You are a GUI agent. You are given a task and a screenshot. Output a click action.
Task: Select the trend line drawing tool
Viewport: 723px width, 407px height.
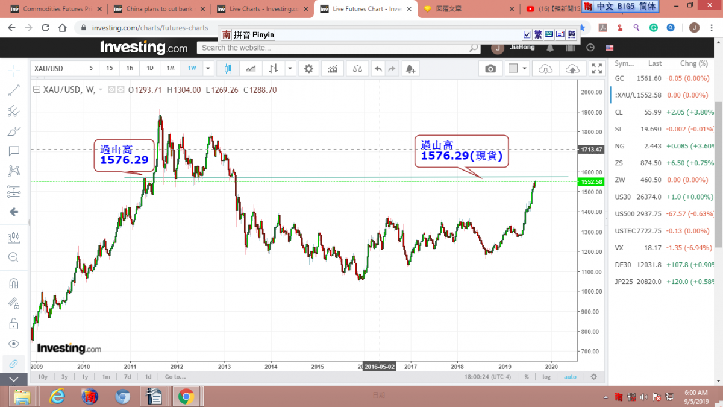[14, 91]
